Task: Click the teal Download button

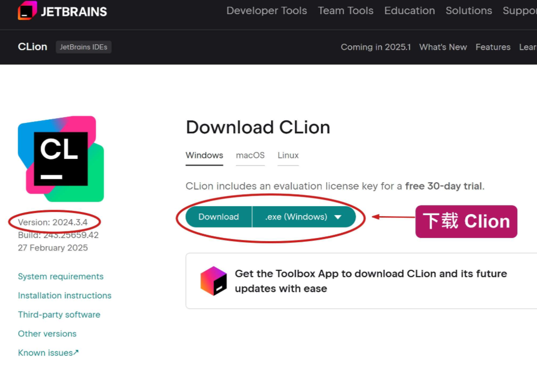Action: (219, 217)
